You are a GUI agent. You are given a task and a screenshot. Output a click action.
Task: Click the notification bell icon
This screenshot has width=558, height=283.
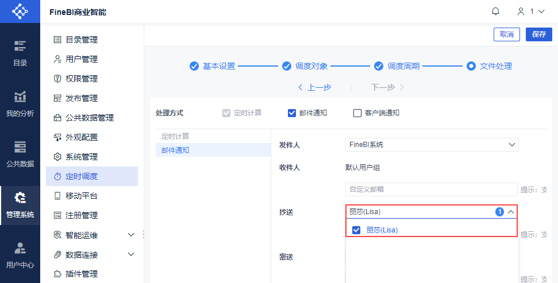[x=495, y=11]
